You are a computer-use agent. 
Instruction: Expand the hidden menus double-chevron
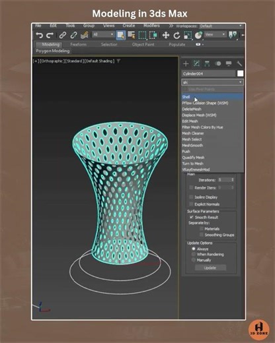tap(171, 26)
